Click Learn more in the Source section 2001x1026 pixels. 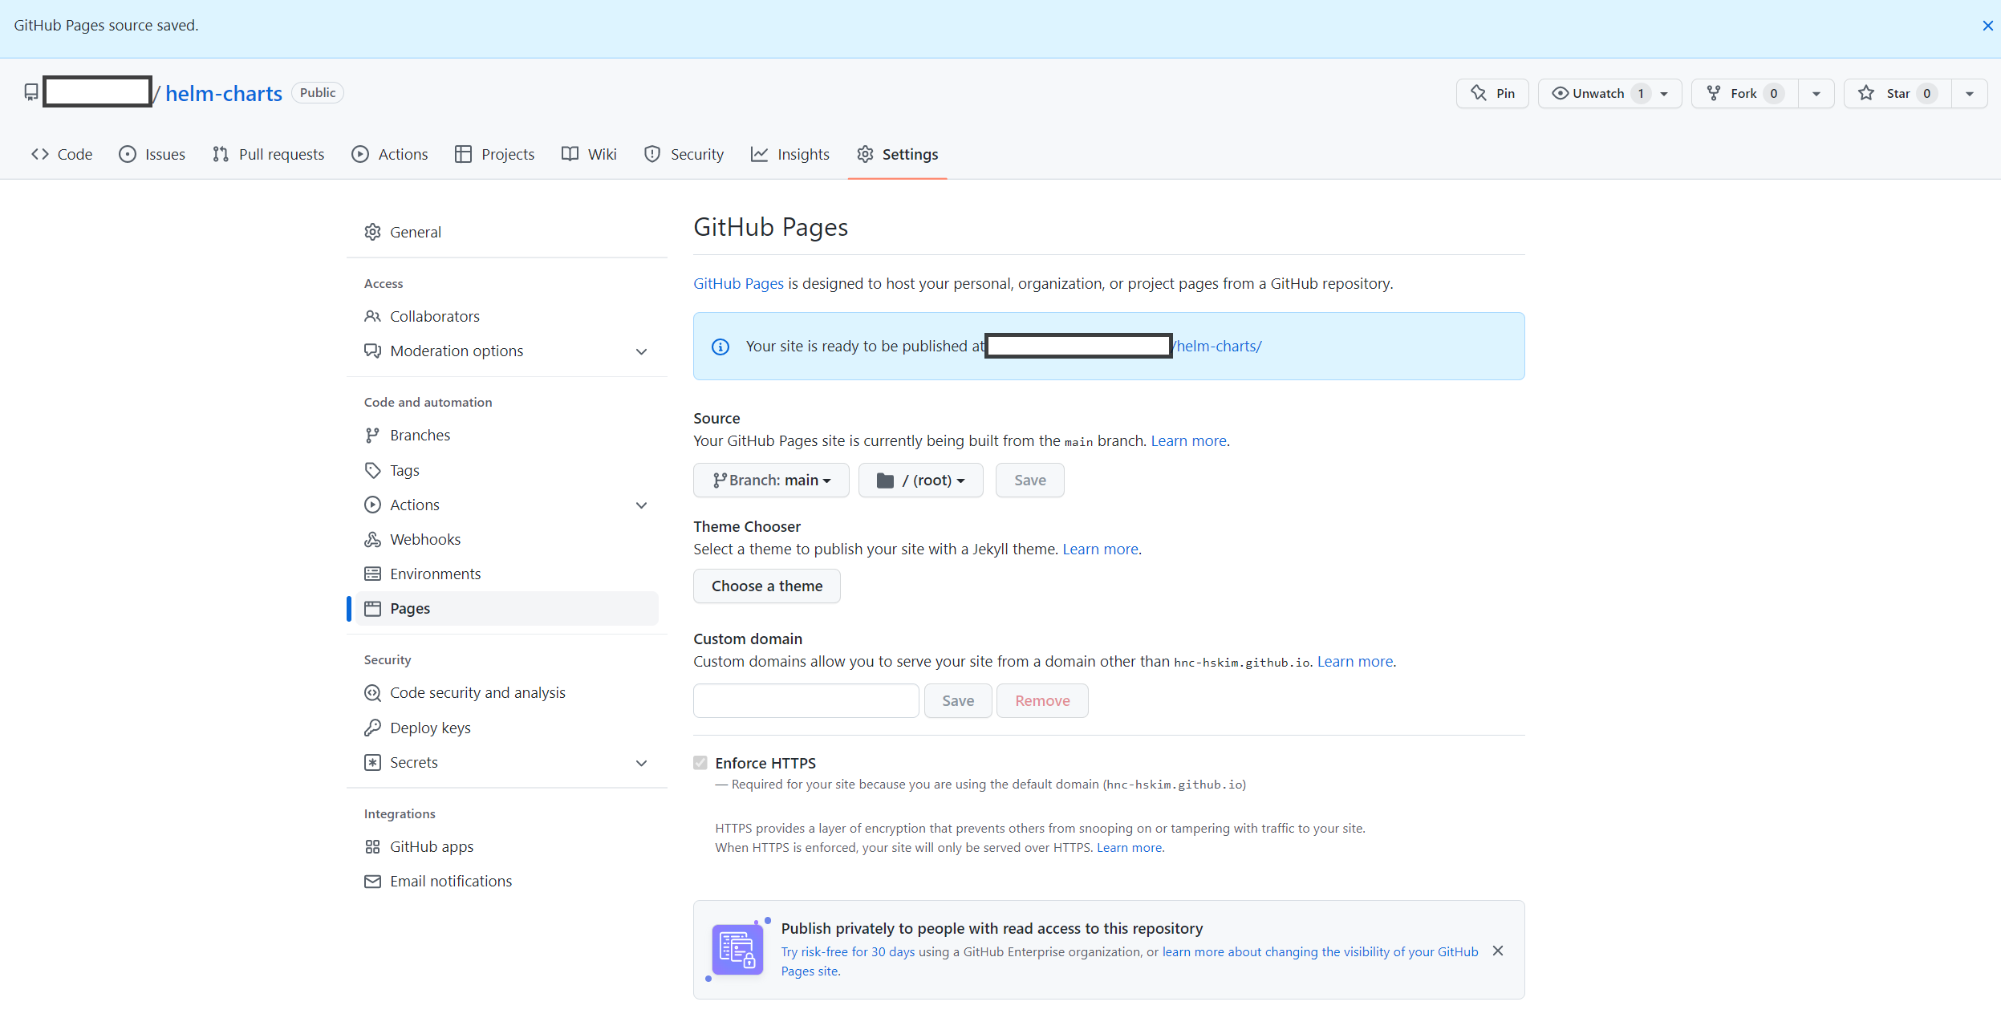pyautogui.click(x=1188, y=440)
